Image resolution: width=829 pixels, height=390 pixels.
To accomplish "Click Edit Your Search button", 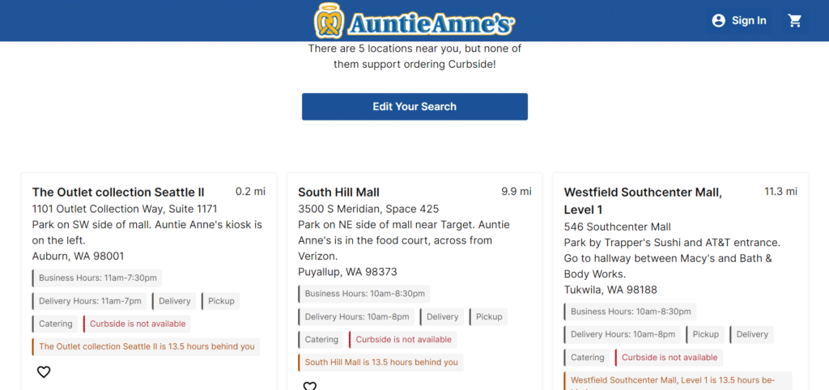I will pos(414,107).
